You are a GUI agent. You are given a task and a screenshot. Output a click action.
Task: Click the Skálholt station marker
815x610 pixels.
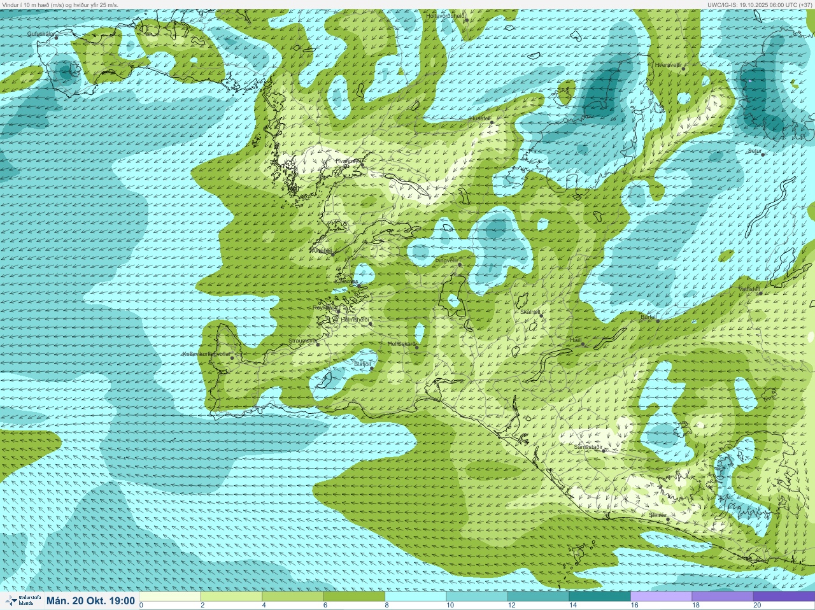pos(541,315)
